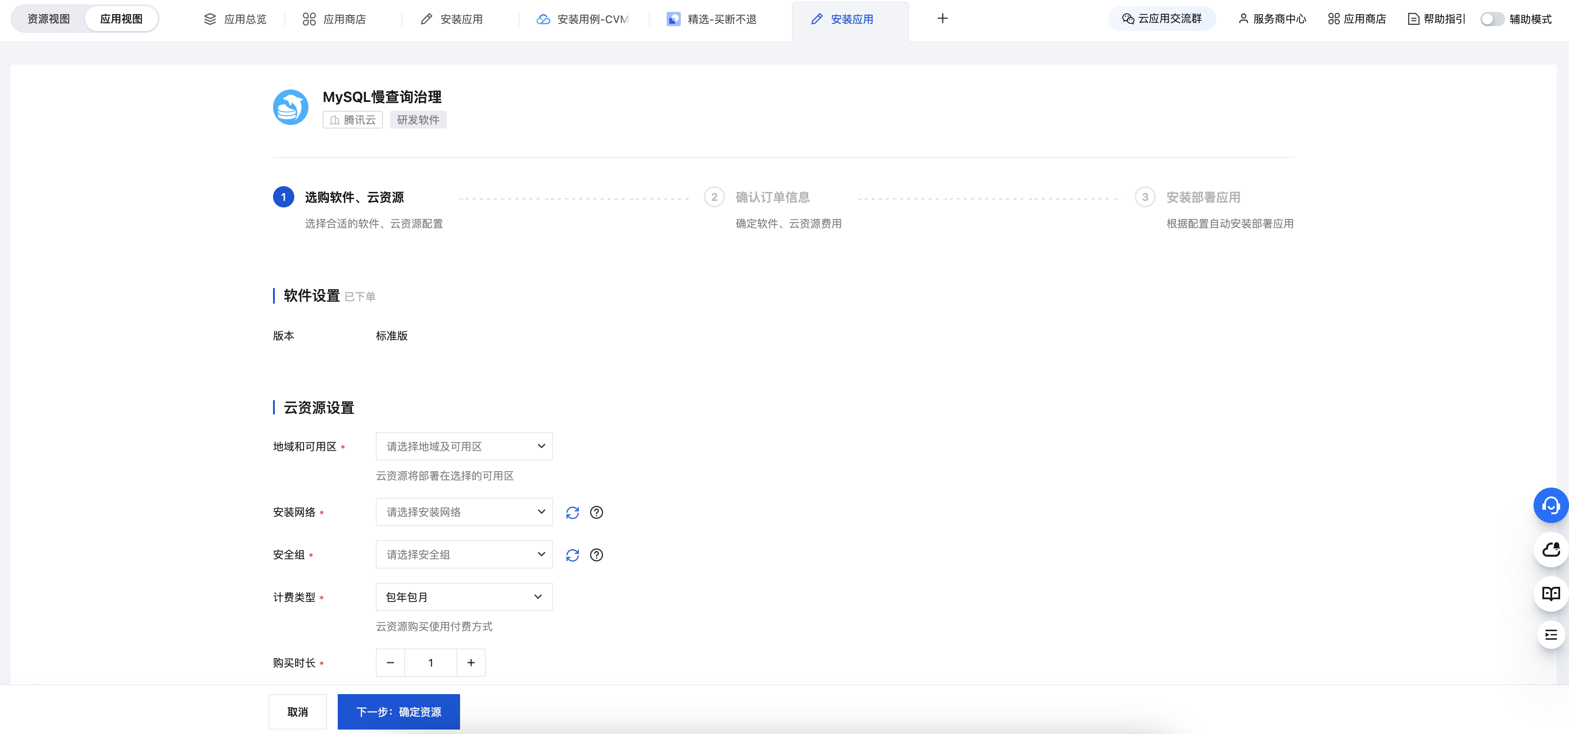Image resolution: width=1569 pixels, height=734 pixels.
Task: Refresh the install network list
Action: (x=572, y=512)
